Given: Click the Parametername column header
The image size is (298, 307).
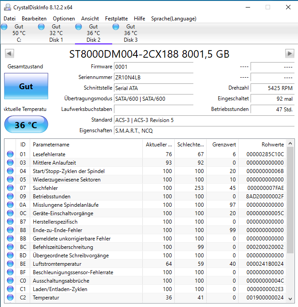Looking at the screenshot, I should tap(86, 145).
